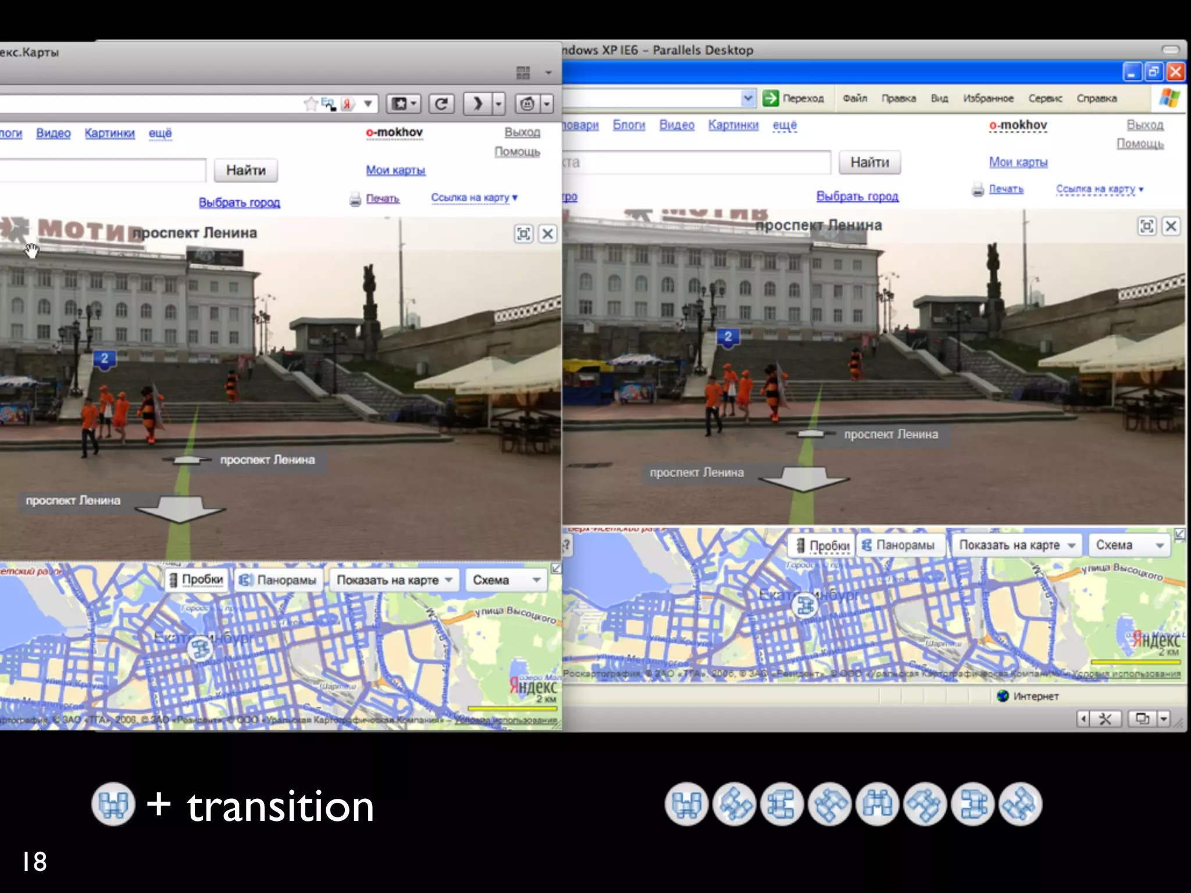Open Сервис menu in IE
The image size is (1191, 893).
(1044, 98)
